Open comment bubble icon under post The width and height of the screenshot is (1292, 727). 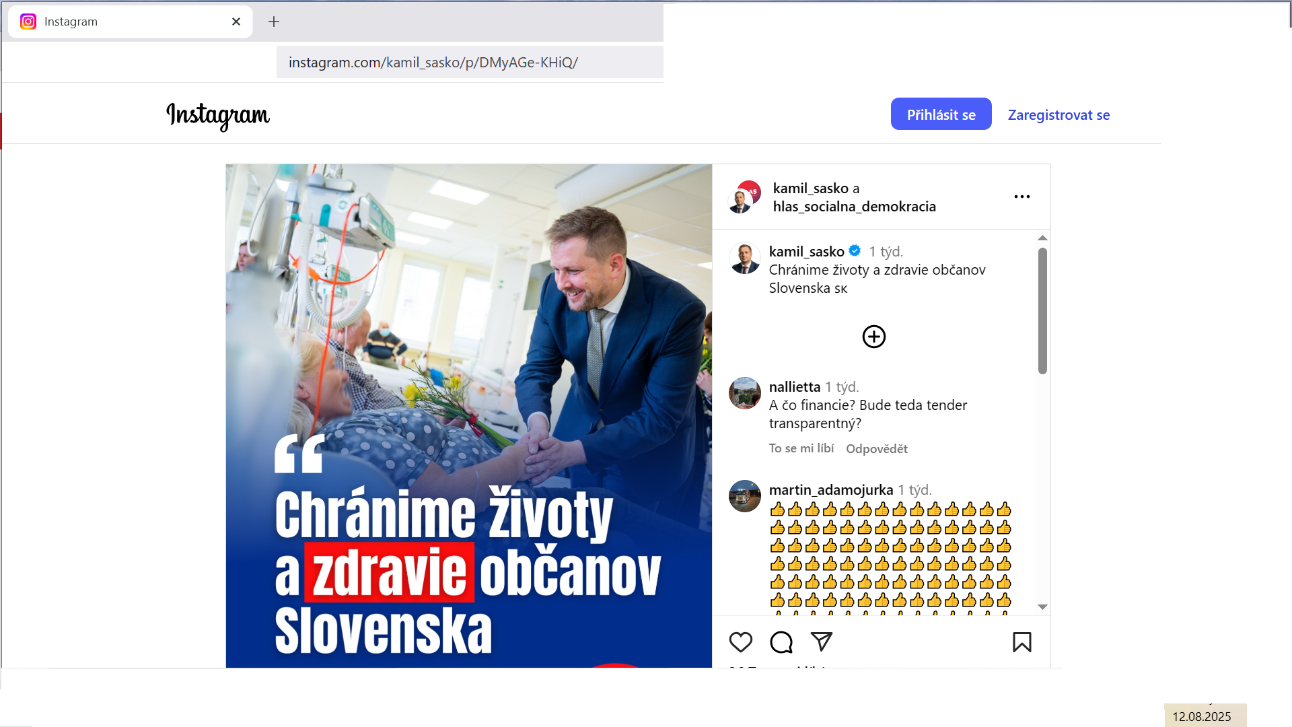pos(781,642)
